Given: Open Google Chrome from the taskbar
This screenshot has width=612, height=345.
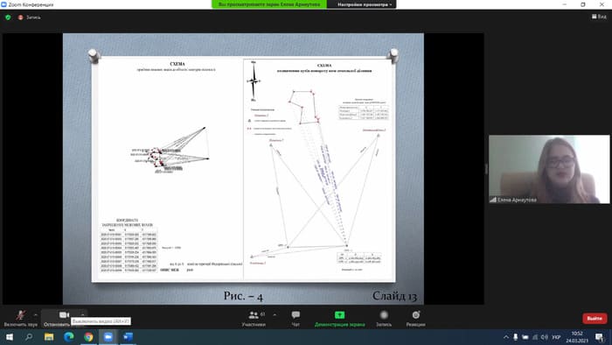Looking at the screenshot, I should [x=88, y=337].
